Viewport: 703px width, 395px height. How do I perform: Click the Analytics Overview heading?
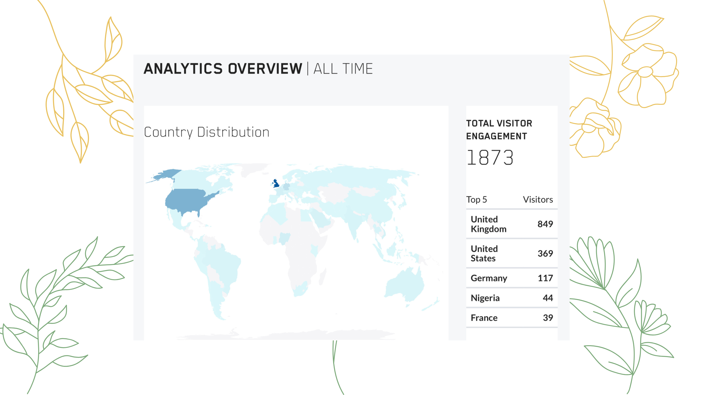[223, 69]
